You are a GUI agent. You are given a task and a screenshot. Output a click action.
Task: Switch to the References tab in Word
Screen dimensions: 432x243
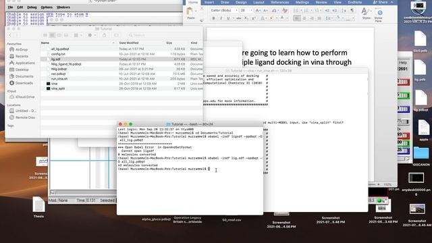(x=280, y=2)
